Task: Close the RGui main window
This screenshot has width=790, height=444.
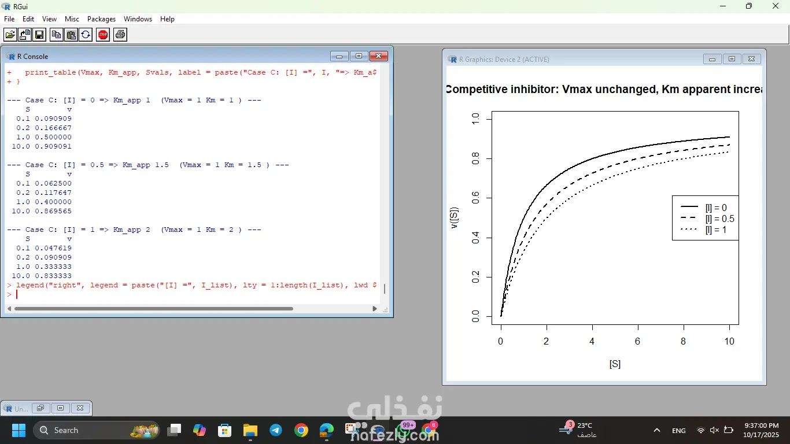Action: point(776,6)
